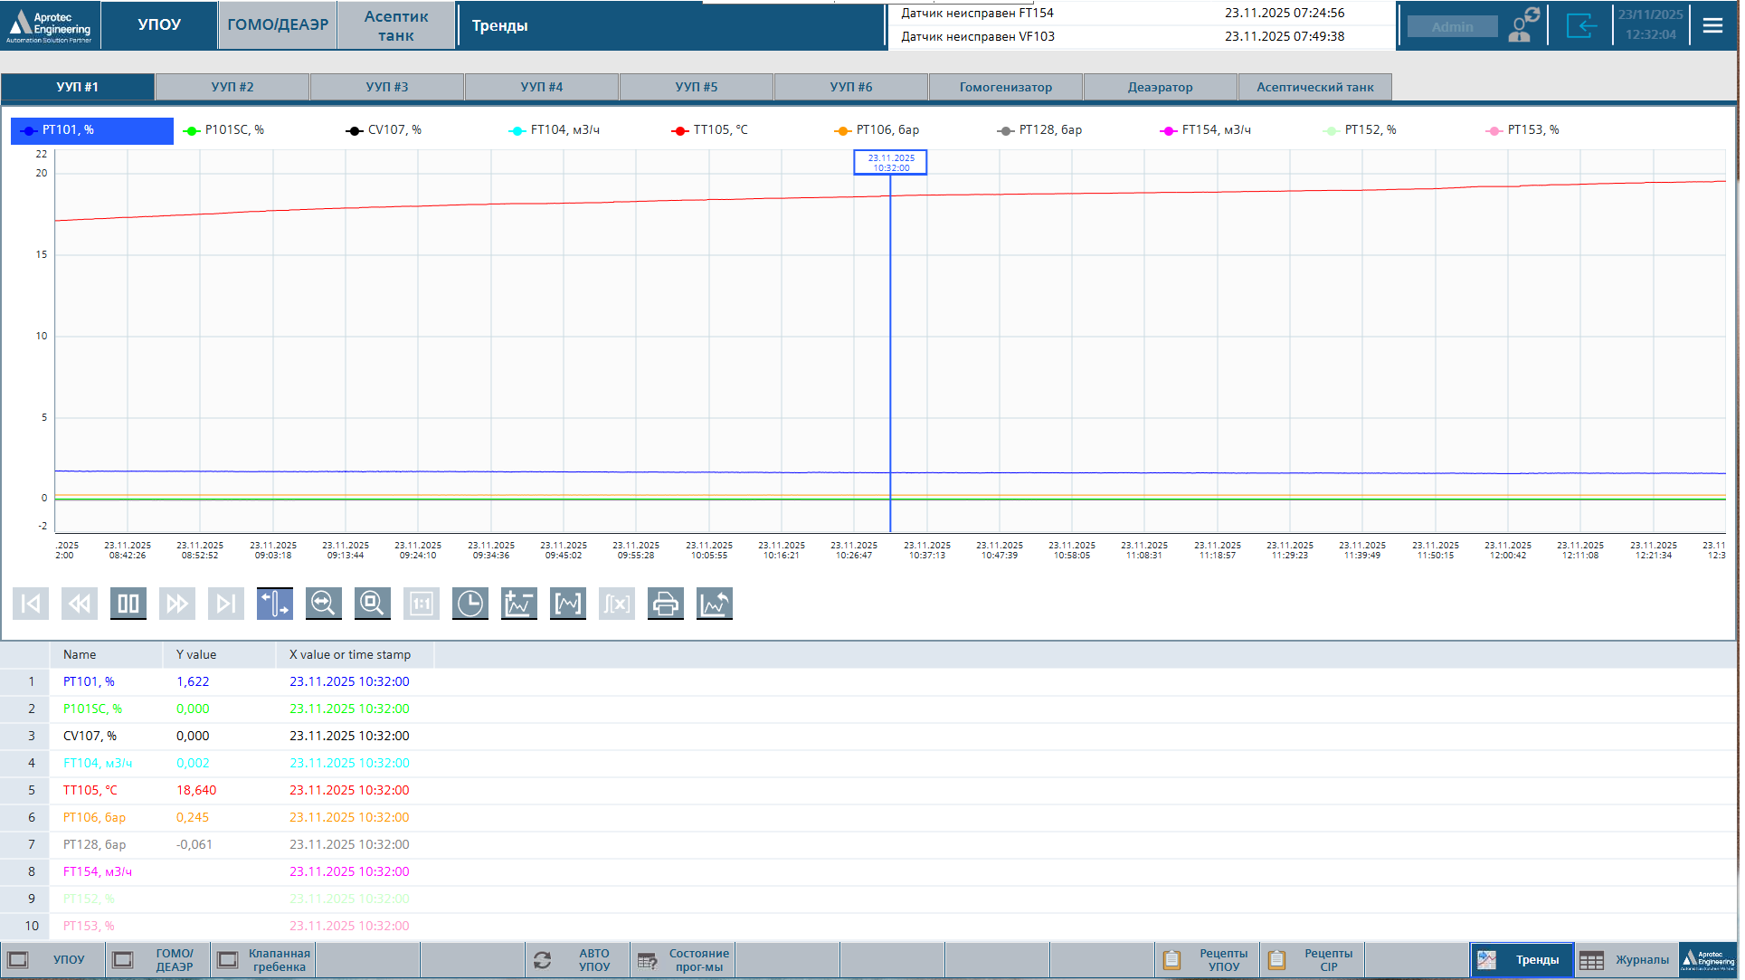Click the PT106 orange legend marker
Screen dimensions: 1745x980
pos(842,130)
